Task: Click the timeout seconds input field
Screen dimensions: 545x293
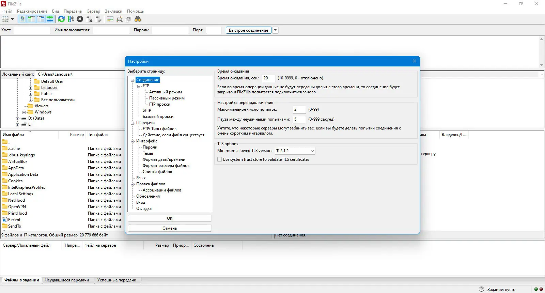Action: pyautogui.click(x=268, y=78)
